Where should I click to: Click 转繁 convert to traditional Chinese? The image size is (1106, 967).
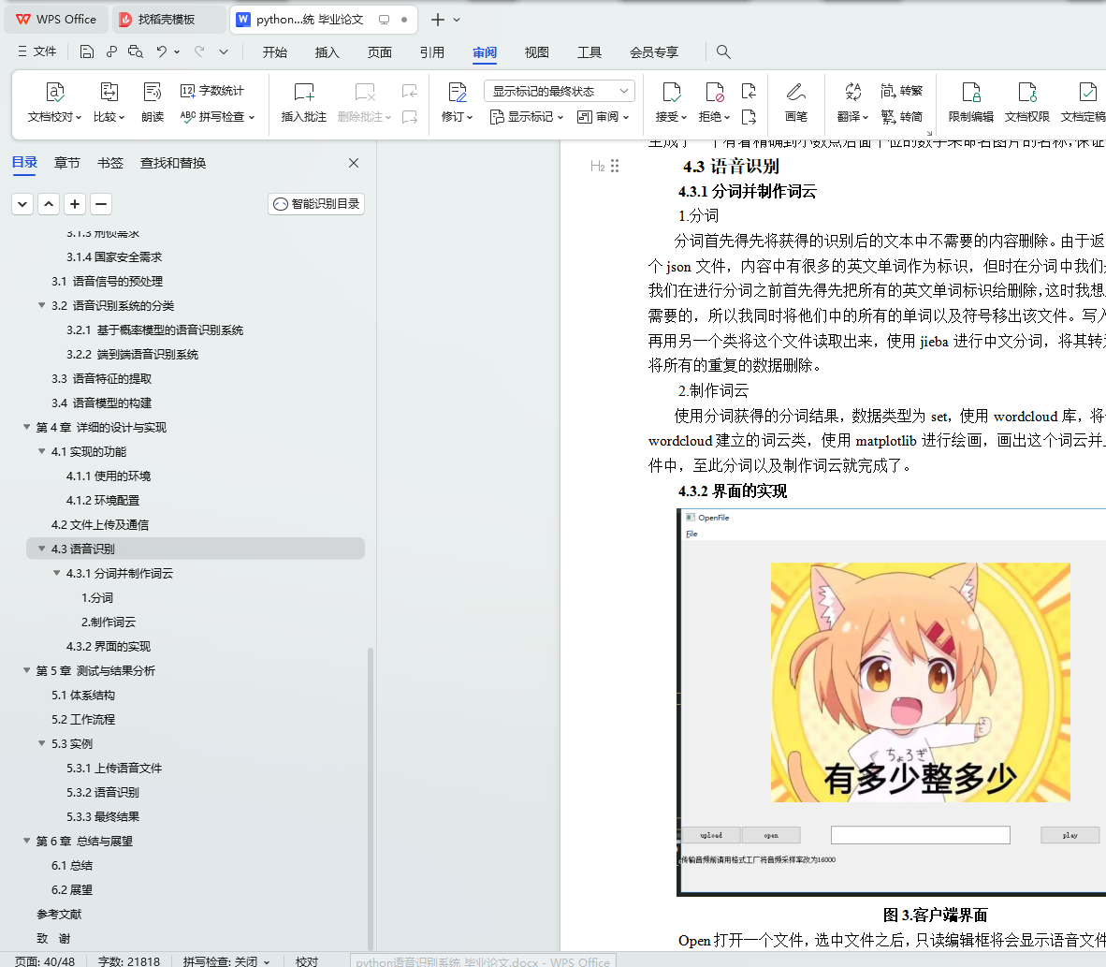901,91
